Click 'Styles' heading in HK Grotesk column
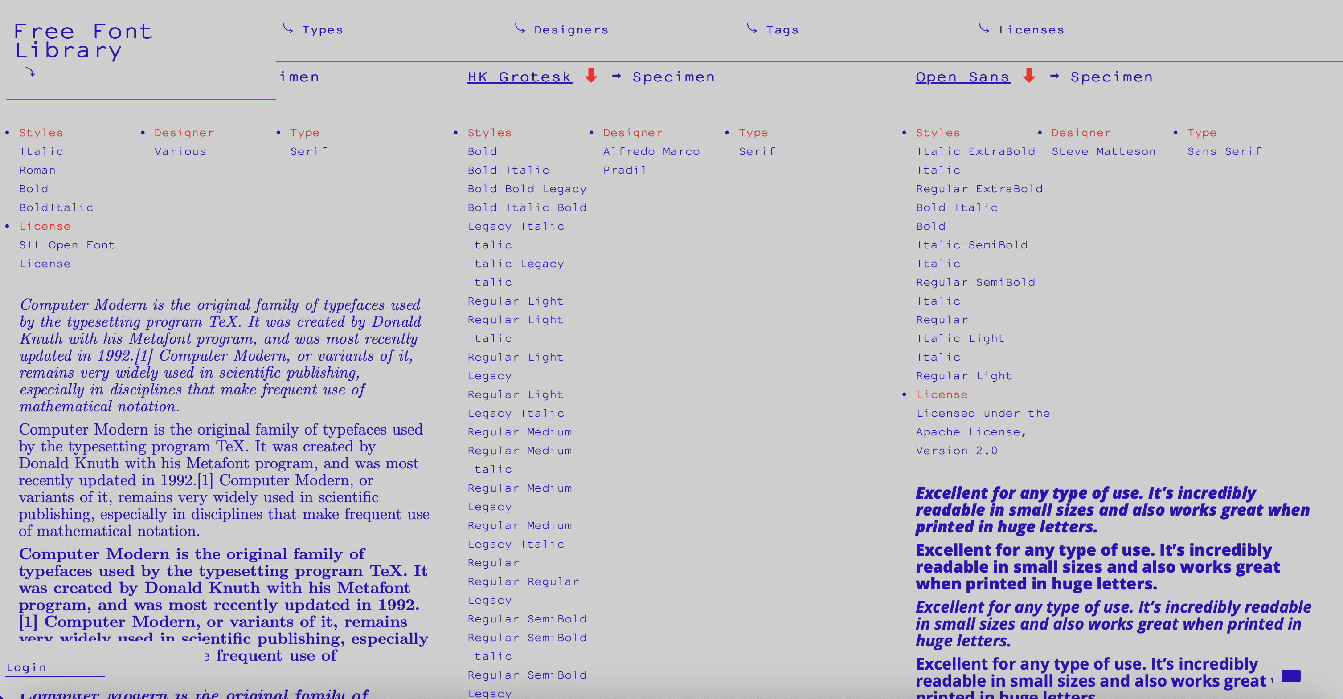This screenshot has height=699, width=1343. 490,133
